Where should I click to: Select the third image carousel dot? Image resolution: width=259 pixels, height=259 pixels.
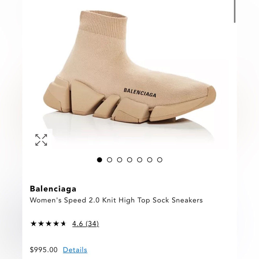click(120, 160)
